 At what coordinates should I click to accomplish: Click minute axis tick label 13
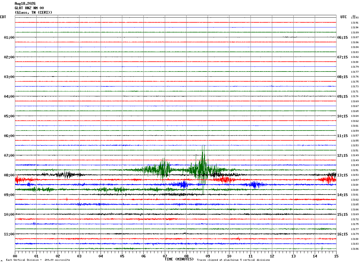click(293, 256)
